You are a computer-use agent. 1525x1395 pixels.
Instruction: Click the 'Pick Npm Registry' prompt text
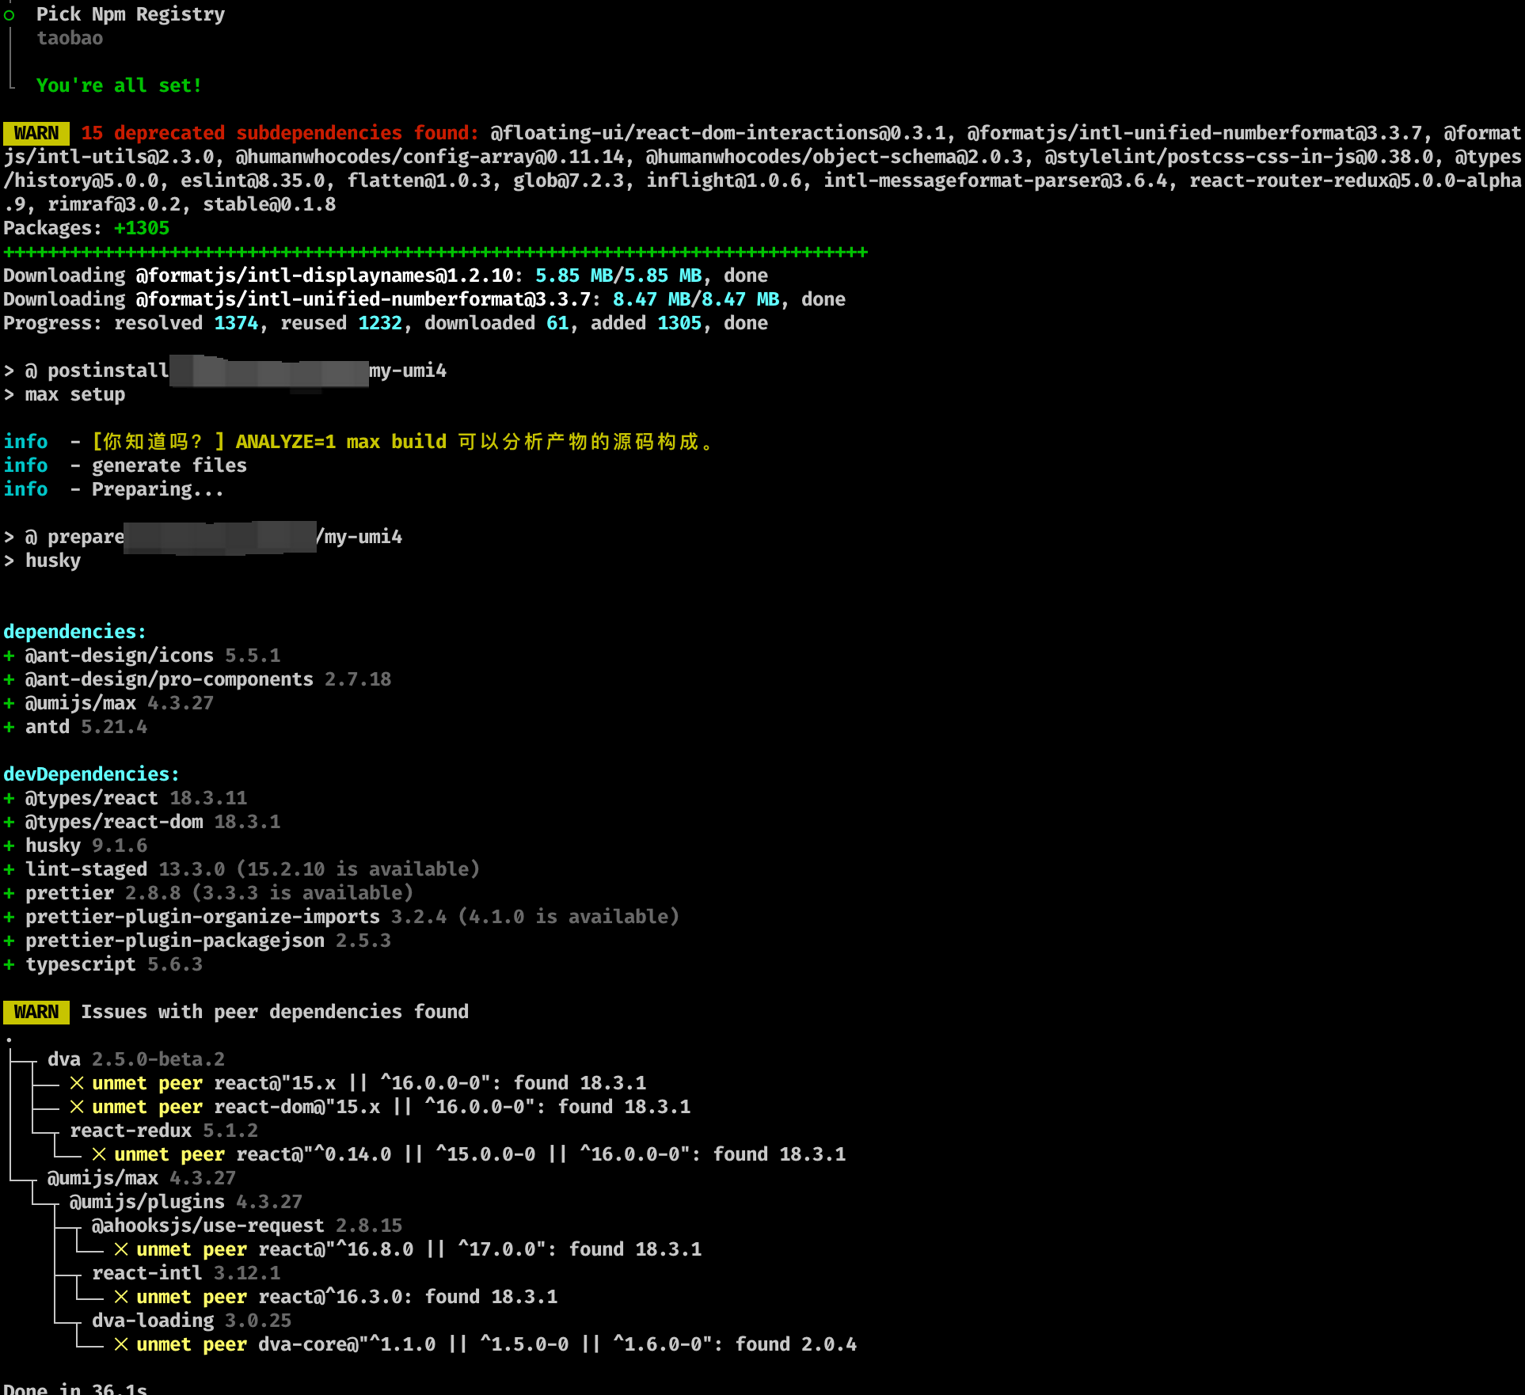[131, 14]
